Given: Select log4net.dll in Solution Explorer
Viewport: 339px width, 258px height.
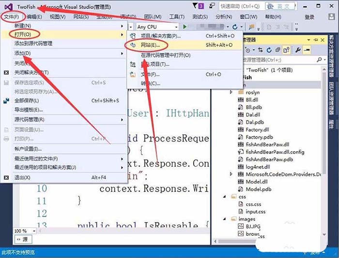Looking at the screenshot, I should click(x=258, y=167).
